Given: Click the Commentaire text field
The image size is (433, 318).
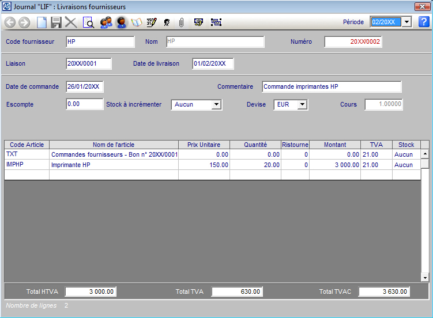Looking at the screenshot, I should pyautogui.click(x=331, y=87).
